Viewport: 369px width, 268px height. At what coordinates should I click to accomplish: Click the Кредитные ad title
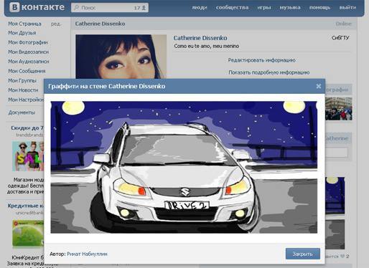point(26,206)
